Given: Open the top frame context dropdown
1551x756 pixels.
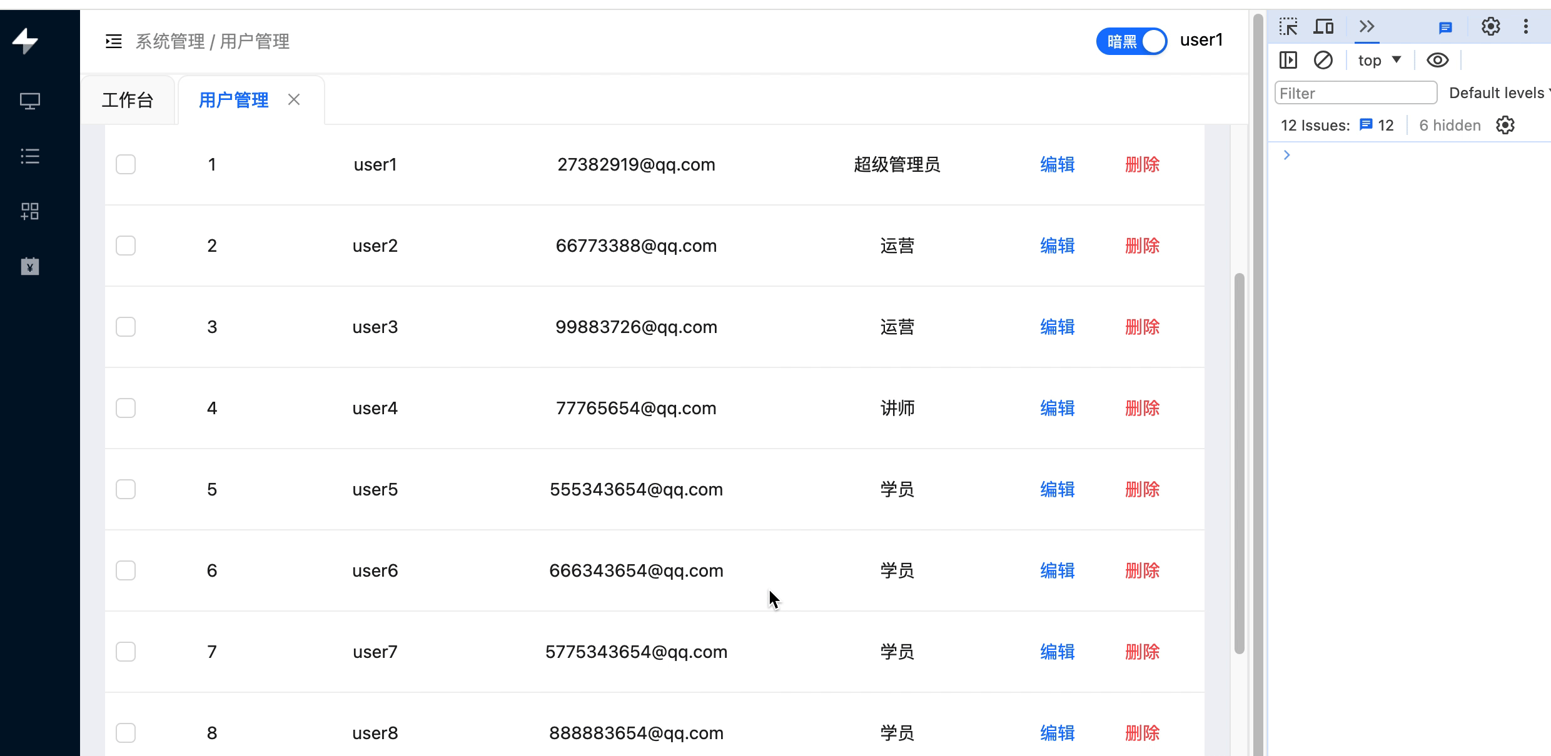Looking at the screenshot, I should tap(1378, 60).
